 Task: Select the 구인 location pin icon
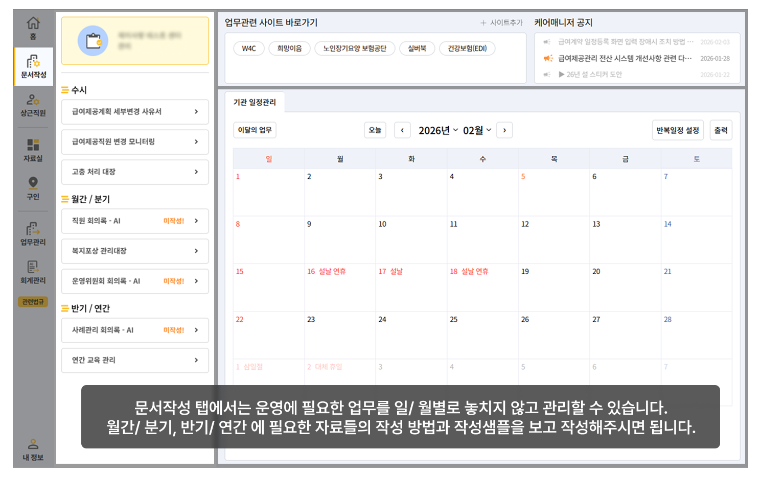pyautogui.click(x=33, y=183)
